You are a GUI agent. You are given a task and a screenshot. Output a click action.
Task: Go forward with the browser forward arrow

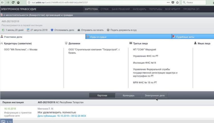8,3
